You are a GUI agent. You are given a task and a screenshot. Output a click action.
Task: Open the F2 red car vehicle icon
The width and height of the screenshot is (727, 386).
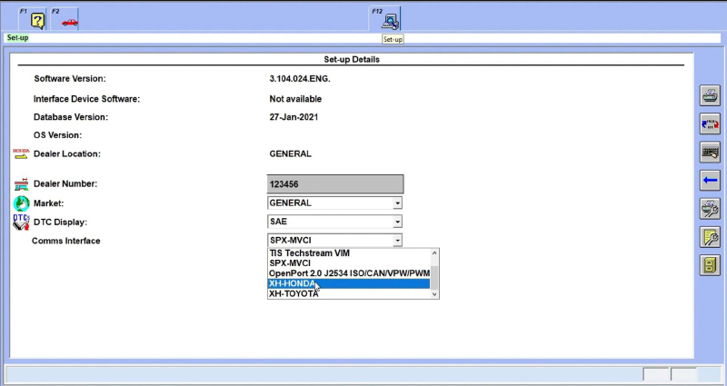[69, 20]
